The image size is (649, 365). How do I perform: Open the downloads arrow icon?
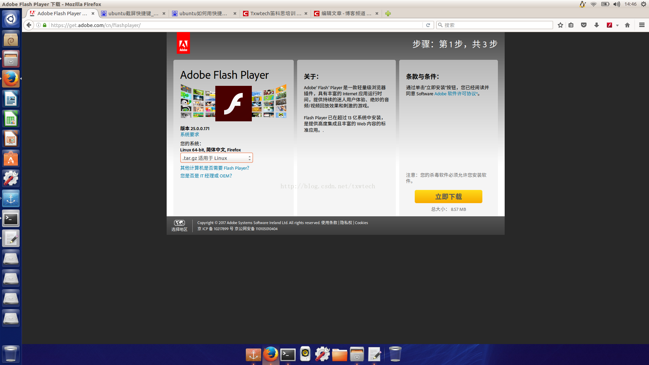pyautogui.click(x=597, y=25)
